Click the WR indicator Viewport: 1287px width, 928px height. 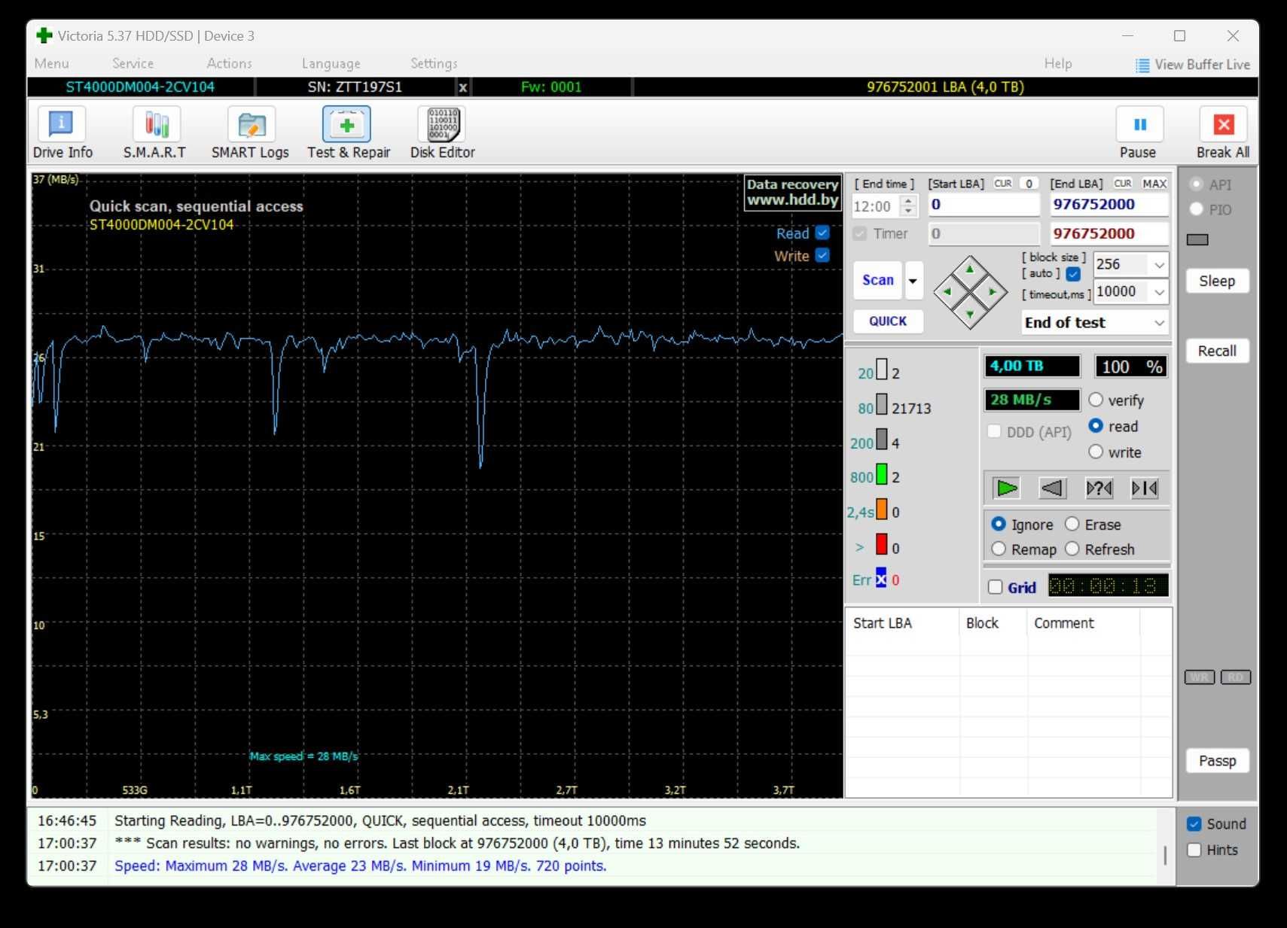coord(1199,677)
